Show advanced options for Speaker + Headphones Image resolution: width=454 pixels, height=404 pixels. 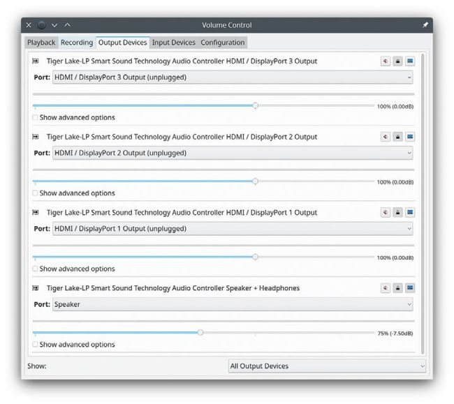[x=36, y=345]
